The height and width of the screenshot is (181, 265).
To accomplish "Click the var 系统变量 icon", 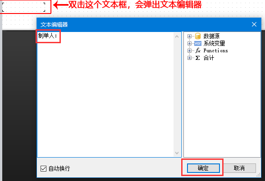I will tap(198, 43).
